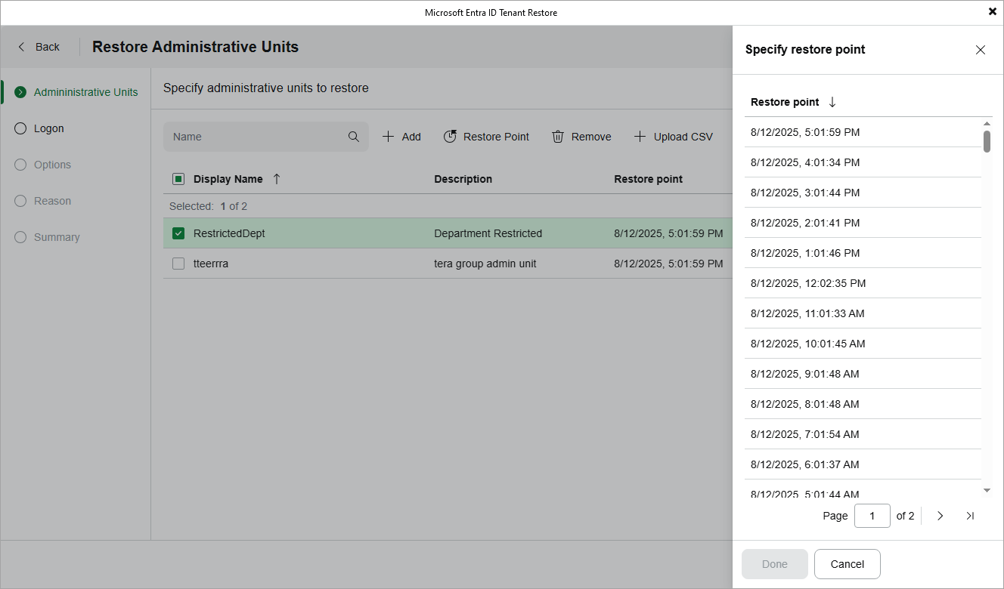Viewport: 1004px width, 589px height.
Task: Close the Specify restore point panel
Action: coord(981,50)
